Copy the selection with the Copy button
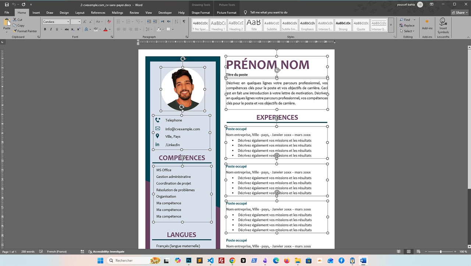The width and height of the screenshot is (471, 266). (18, 25)
